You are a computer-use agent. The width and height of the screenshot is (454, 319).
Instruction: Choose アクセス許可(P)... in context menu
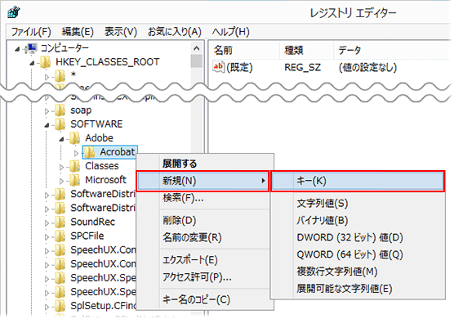coord(205,277)
